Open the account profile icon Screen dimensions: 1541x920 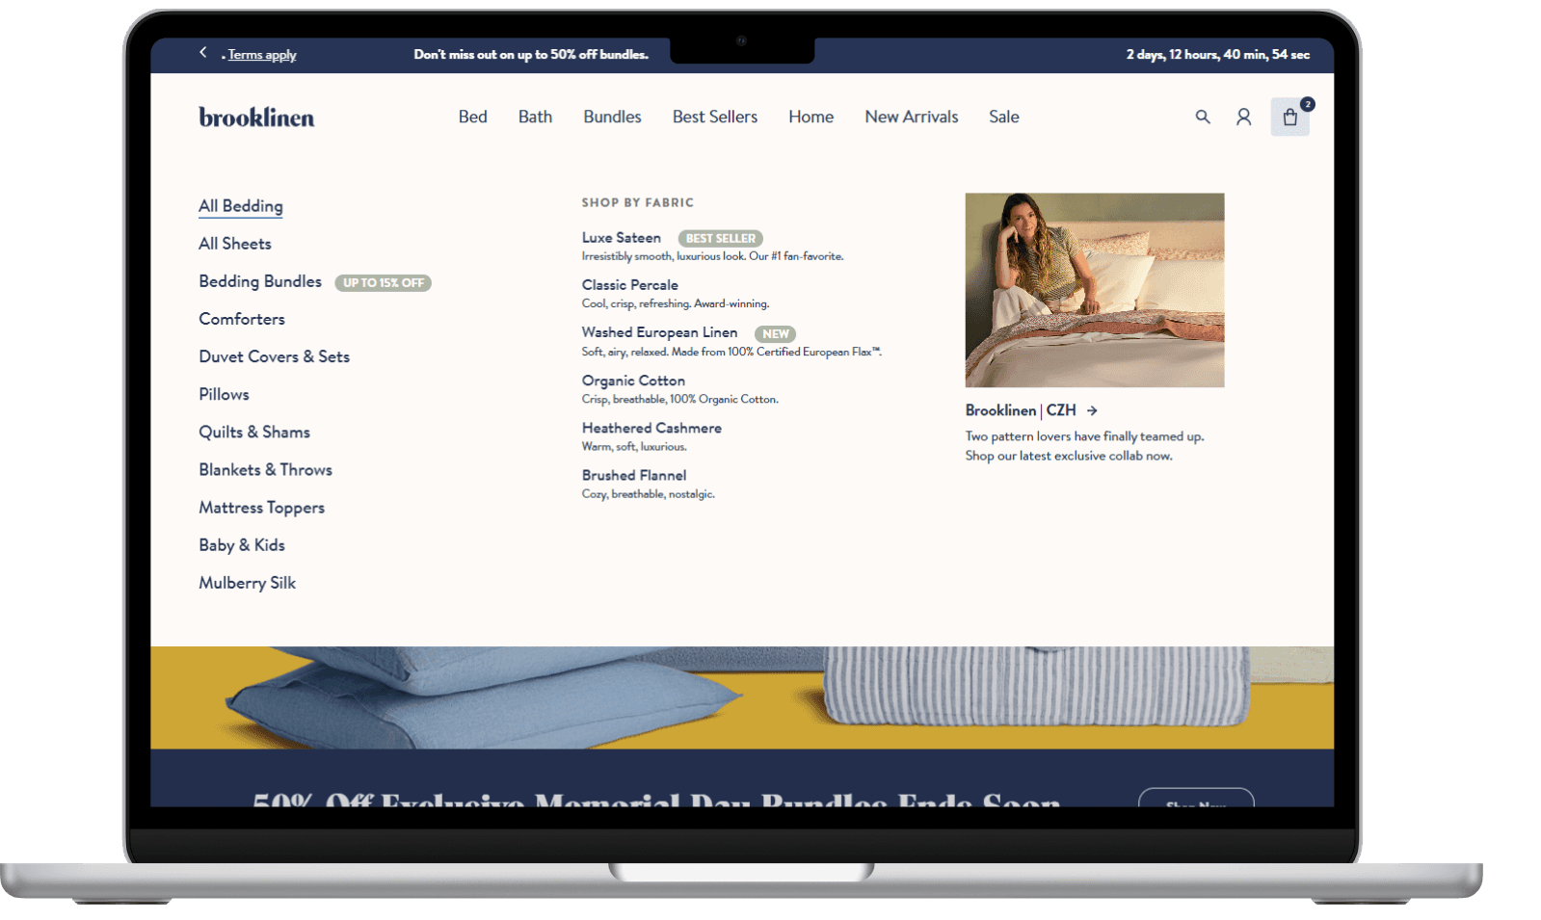pyautogui.click(x=1244, y=117)
